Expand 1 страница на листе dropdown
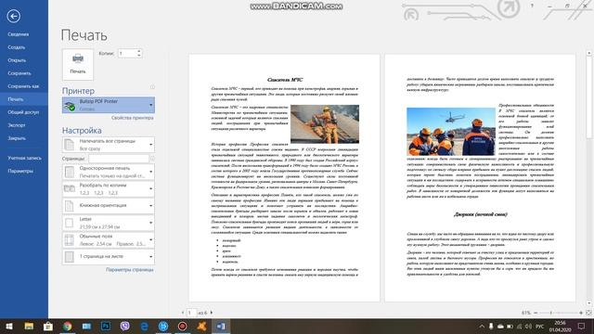The image size is (594, 334). (109, 257)
